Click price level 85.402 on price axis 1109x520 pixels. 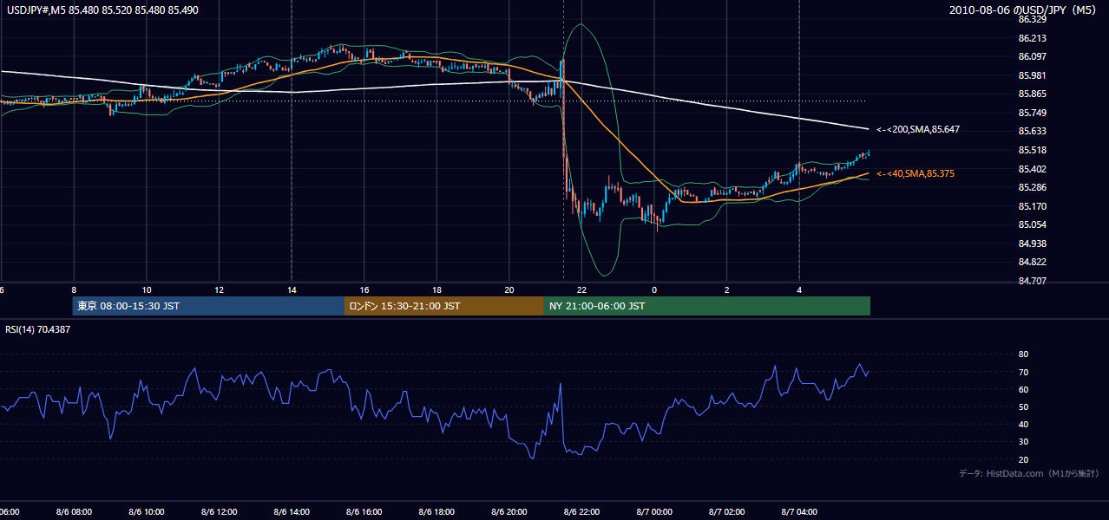pos(1031,169)
